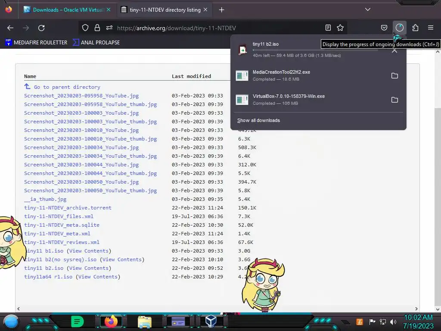The height and width of the screenshot is (331, 441).
Task: Close the tiny-11-NTDEV directory listing tab
Action: (205, 9)
